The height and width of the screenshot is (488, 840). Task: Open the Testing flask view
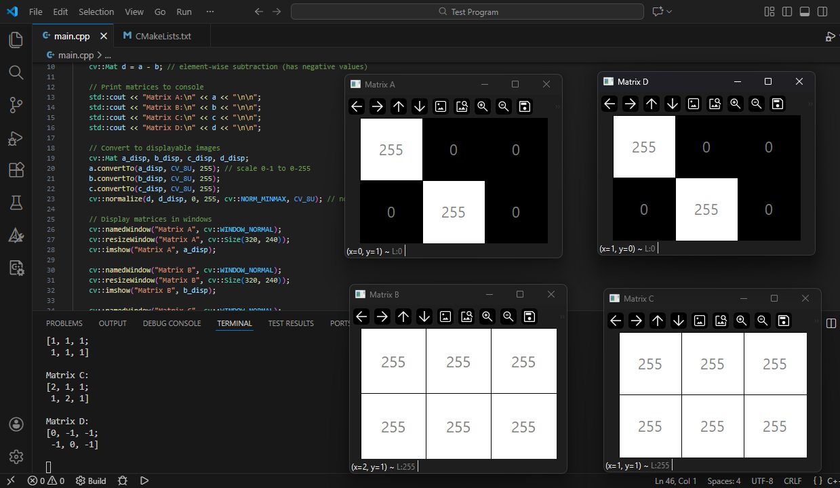coord(16,203)
